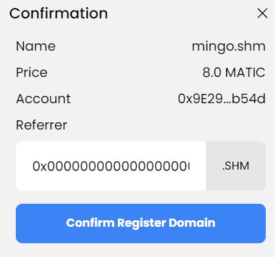Select the mingo.shm domain name value
The image size is (275, 257).
coord(228,47)
